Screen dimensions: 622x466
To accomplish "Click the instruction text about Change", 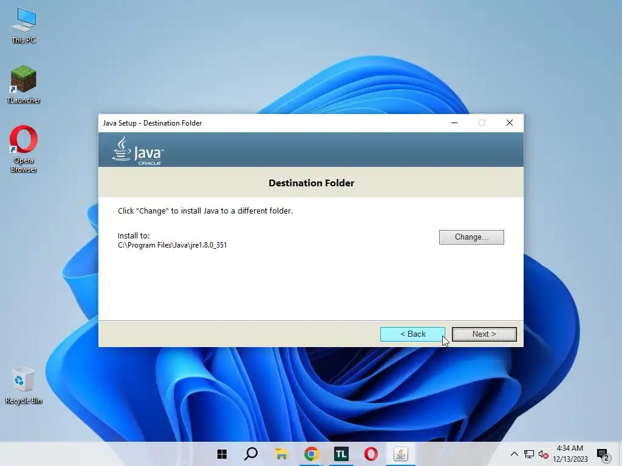I will tap(205, 211).
